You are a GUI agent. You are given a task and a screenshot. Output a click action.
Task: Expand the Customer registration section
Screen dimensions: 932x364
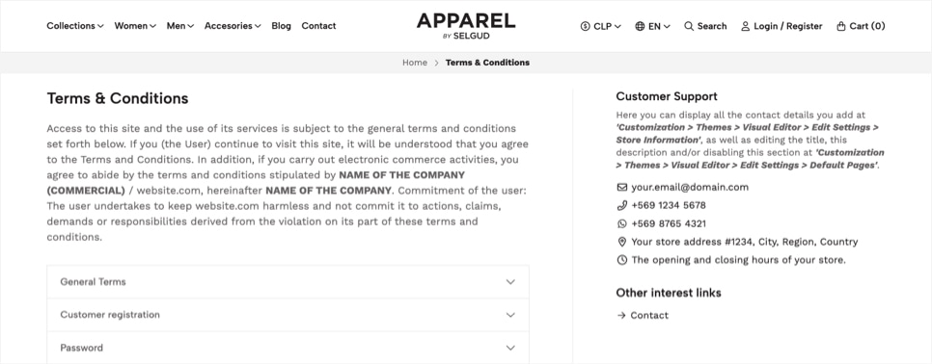coord(288,315)
